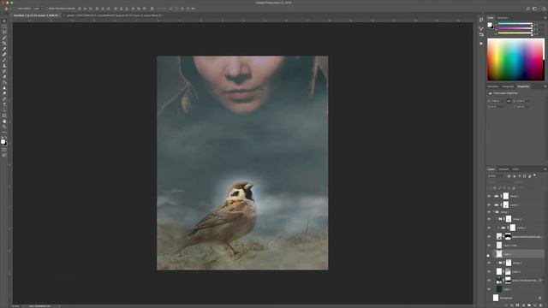Select the Layer 4 gradient mask thumbnail
This screenshot has height=308, width=548.
click(x=508, y=272)
